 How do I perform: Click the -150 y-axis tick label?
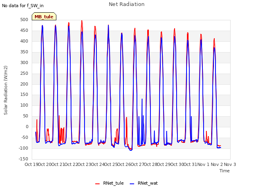[23, 159]
